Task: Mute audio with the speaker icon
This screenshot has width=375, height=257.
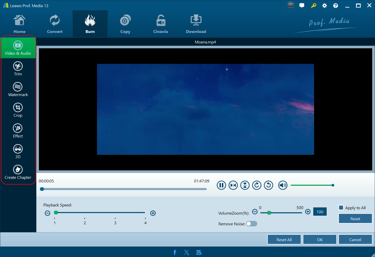Action: coord(283,185)
